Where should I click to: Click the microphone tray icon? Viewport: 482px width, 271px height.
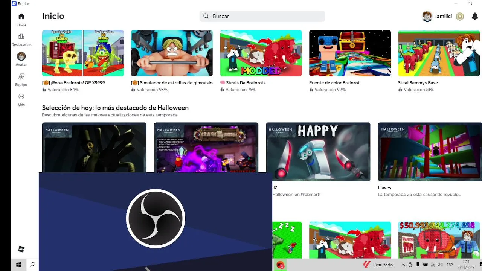point(418,265)
